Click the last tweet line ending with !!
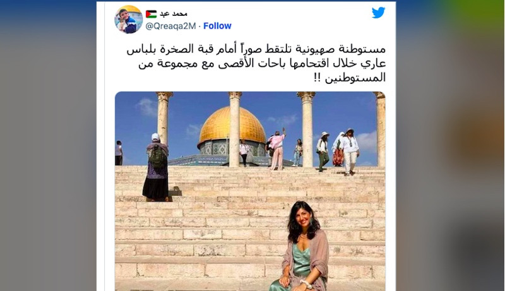The image size is (505, 291). (350, 78)
